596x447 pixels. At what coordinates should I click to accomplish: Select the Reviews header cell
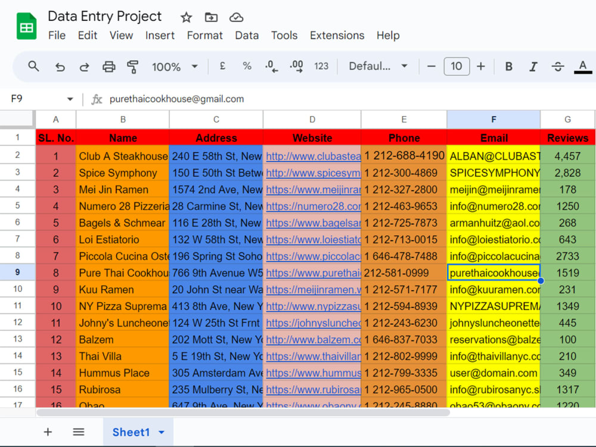(567, 138)
